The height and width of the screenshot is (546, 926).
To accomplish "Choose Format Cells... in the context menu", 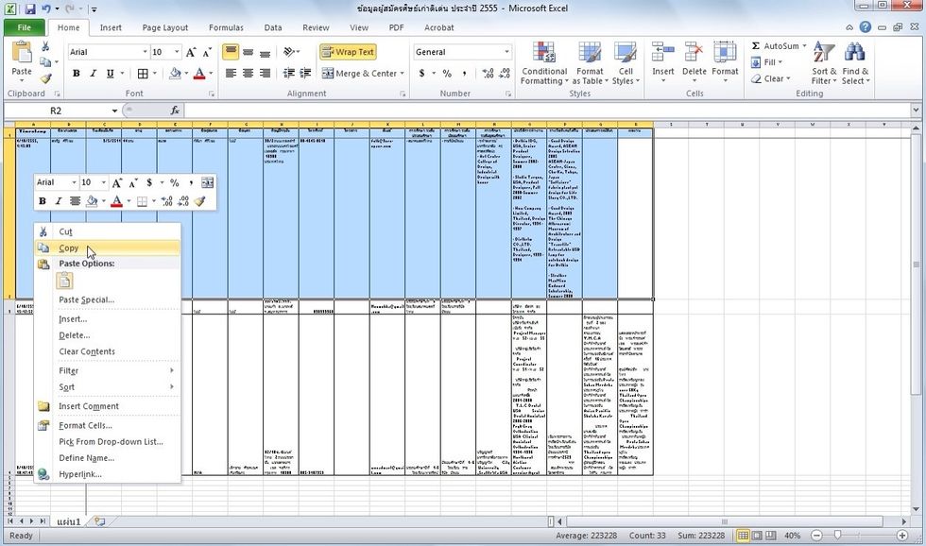I will 85,425.
